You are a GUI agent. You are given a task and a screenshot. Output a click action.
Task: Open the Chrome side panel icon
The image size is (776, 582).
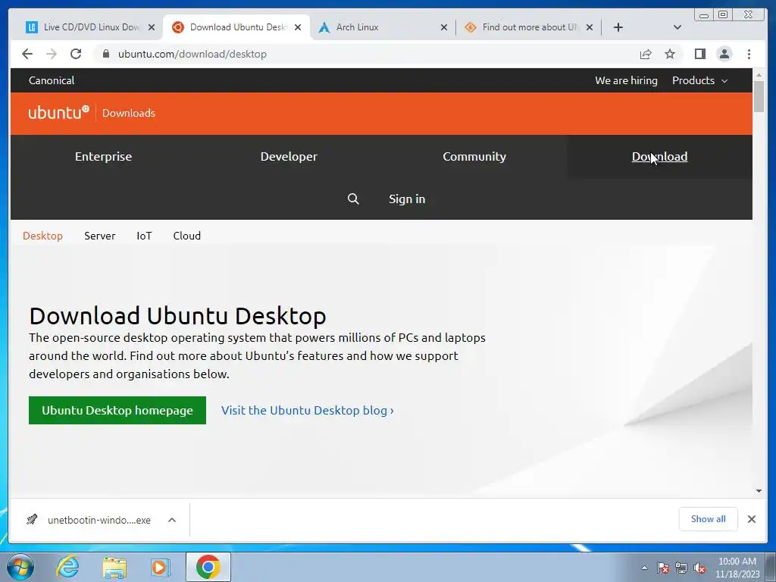coord(699,54)
